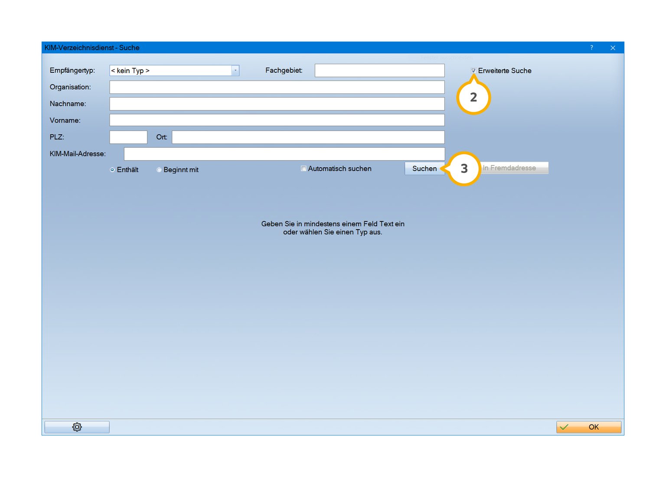Viewport: 666px width, 477px height.
Task: Select the Beginnt mit radio option
Action: (x=159, y=170)
